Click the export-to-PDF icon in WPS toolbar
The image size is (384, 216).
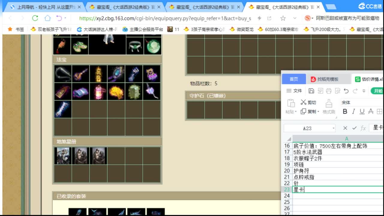(320, 91)
